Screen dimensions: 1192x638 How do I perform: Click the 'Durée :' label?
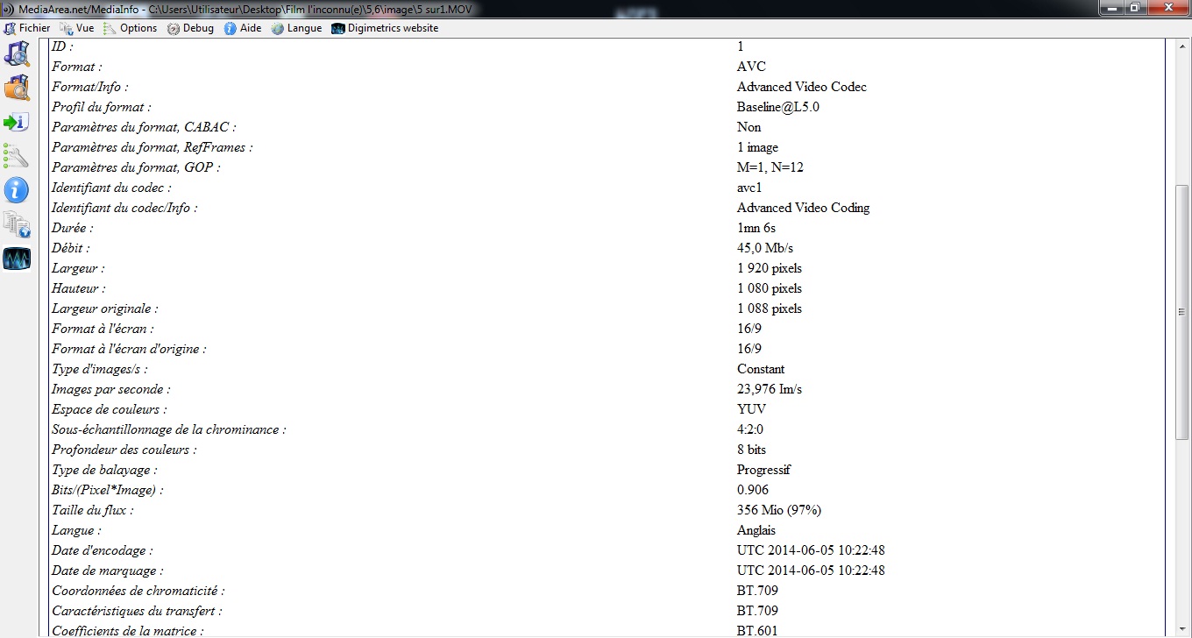click(73, 228)
